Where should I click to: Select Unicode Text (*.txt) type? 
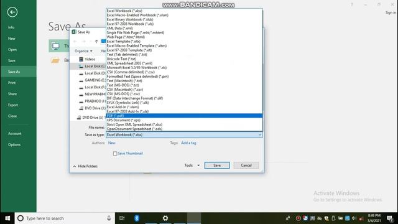[x=184, y=58]
